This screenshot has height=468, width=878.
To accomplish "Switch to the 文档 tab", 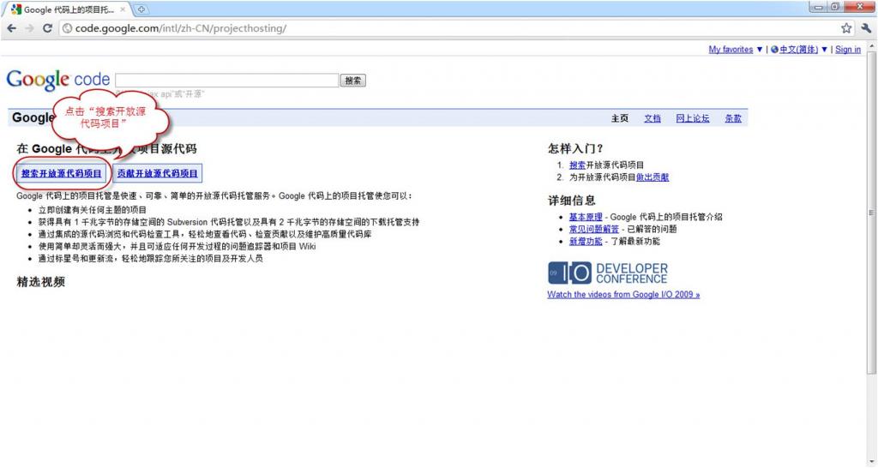I will (652, 118).
